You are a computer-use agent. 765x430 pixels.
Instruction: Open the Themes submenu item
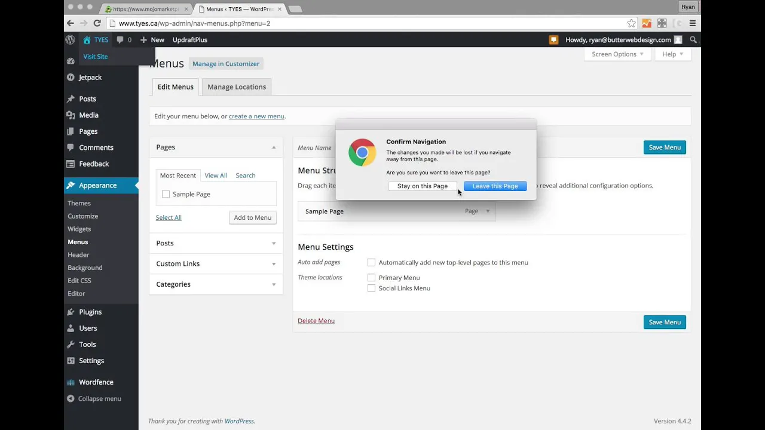[x=79, y=204]
